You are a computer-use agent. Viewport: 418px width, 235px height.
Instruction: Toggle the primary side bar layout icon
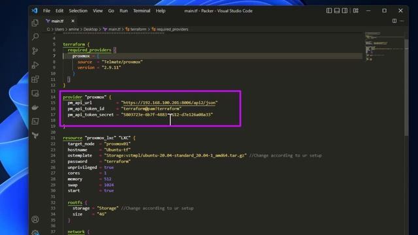coord(329,10)
